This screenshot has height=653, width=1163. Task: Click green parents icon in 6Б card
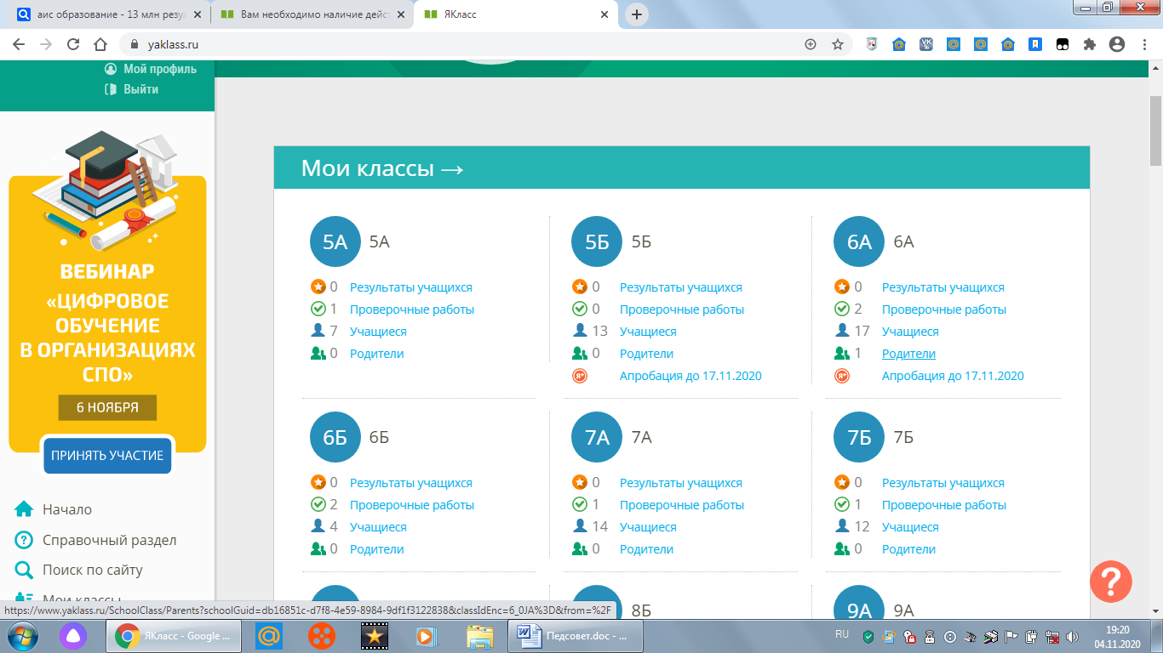pyautogui.click(x=318, y=549)
